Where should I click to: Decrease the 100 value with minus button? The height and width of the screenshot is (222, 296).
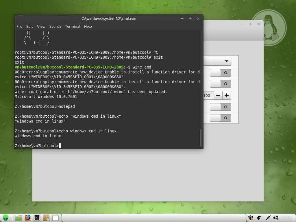(218, 95)
